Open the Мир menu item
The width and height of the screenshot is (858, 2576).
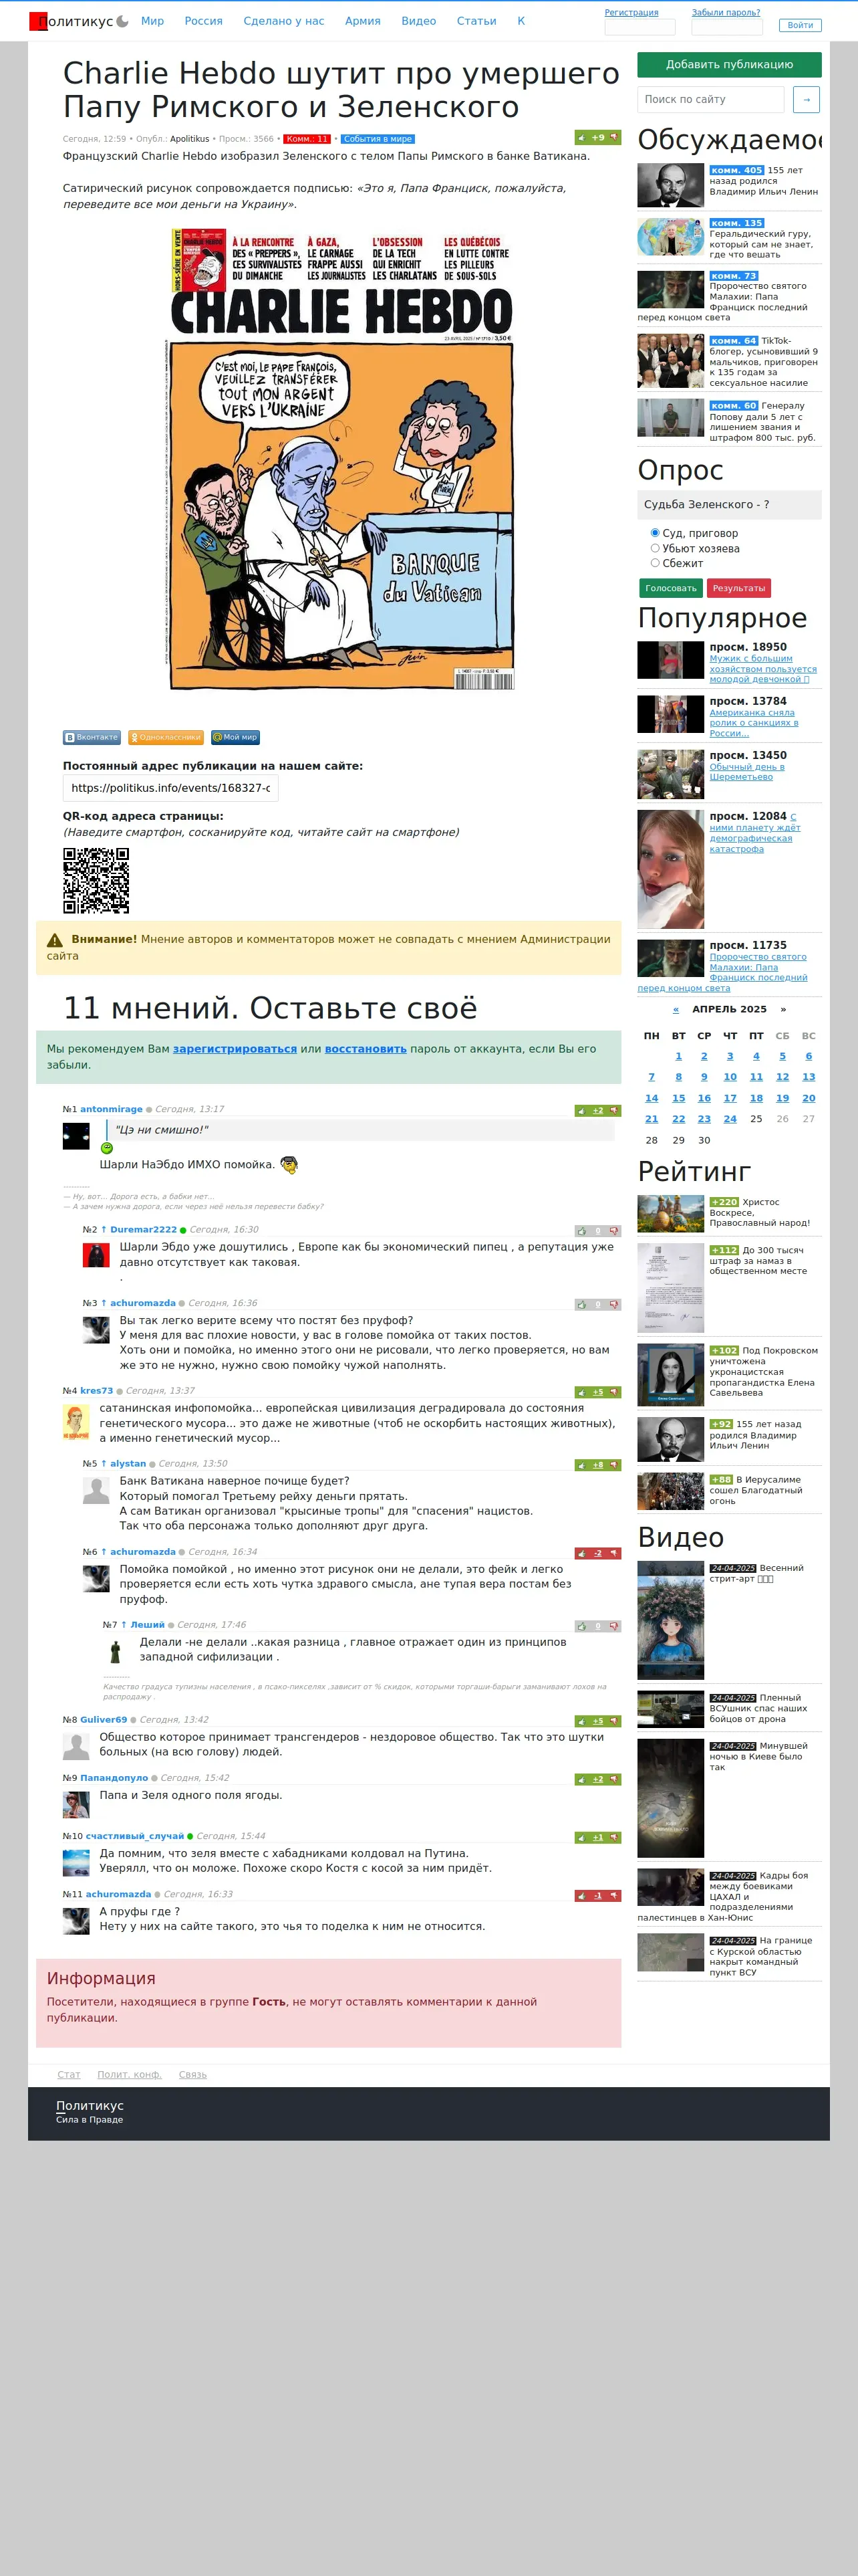coord(153,21)
